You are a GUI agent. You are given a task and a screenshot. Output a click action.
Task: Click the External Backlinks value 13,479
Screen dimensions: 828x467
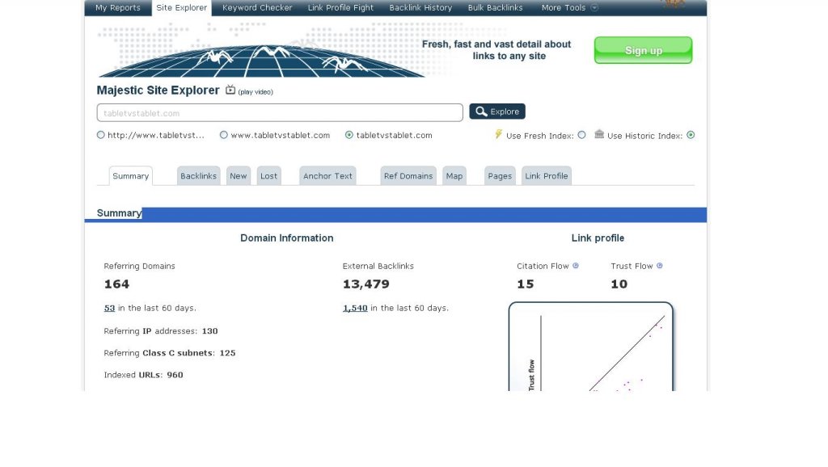point(366,284)
